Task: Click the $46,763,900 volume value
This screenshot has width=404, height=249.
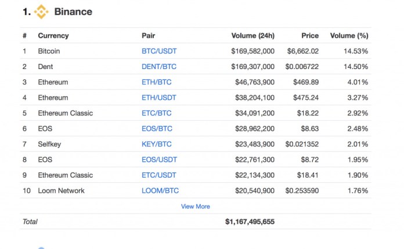Action: click(255, 82)
